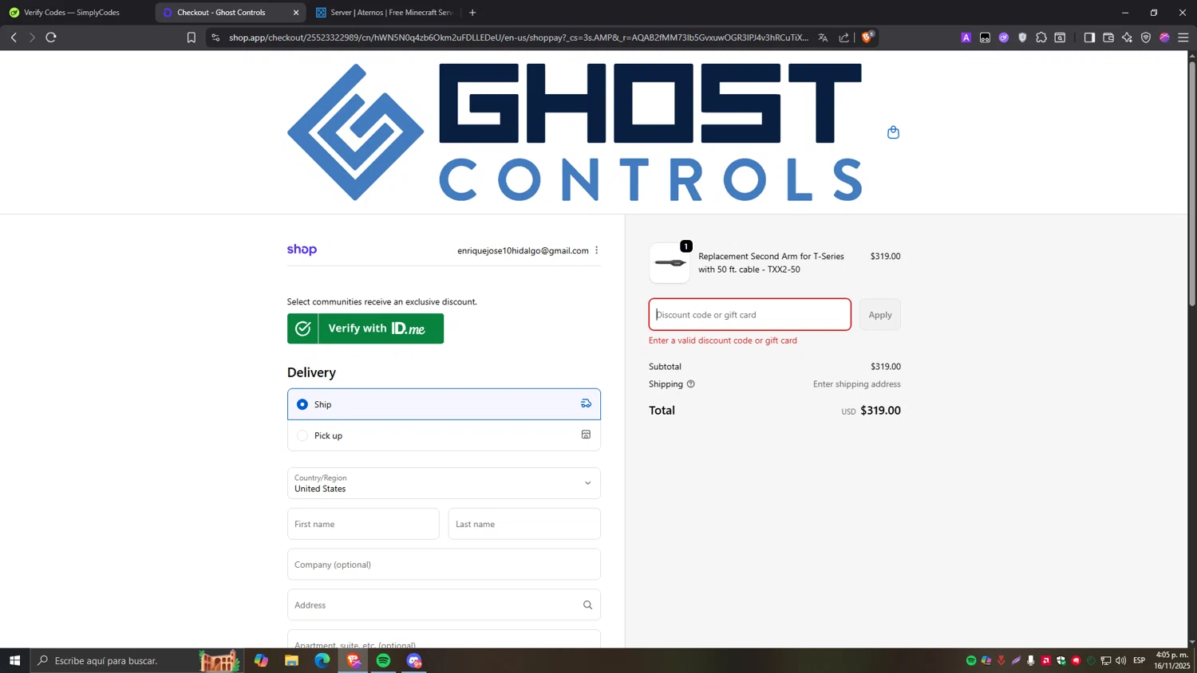Open Spotify from the taskbar
Screen dimensions: 1197x673
pyautogui.click(x=384, y=660)
